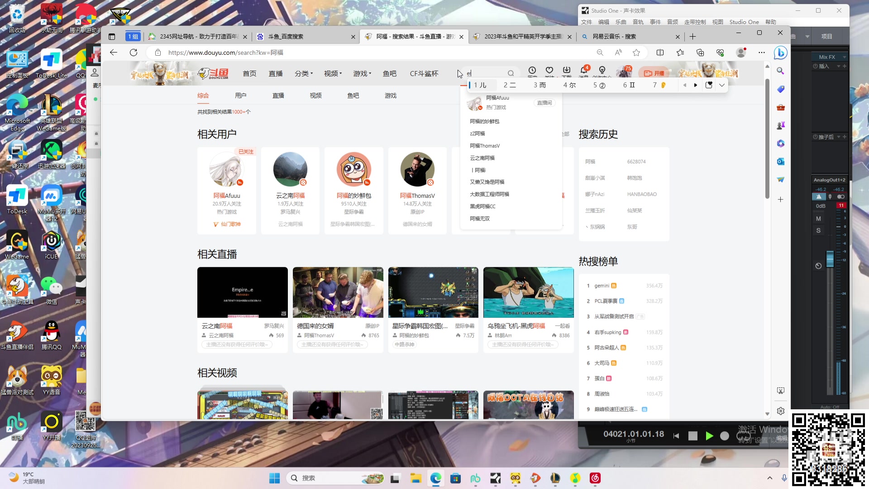Switch to the 网易云音乐 browser tab

(630, 37)
